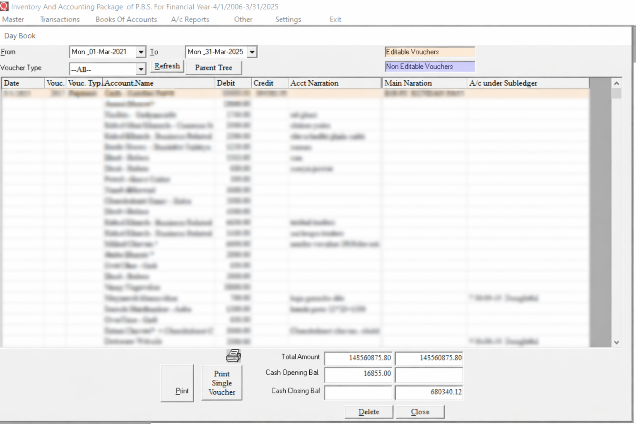Screen dimensions: 636x424
Task: Open the Settings menu
Action: [288, 19]
